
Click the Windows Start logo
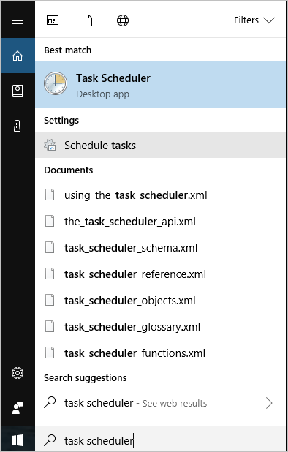[18, 440]
